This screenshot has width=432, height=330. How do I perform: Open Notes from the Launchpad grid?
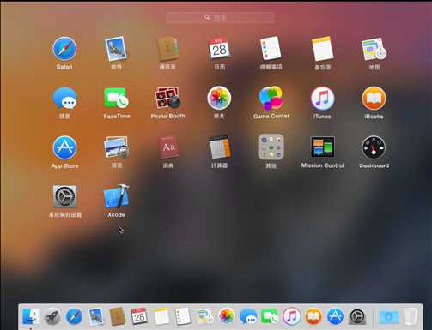pos(322,49)
